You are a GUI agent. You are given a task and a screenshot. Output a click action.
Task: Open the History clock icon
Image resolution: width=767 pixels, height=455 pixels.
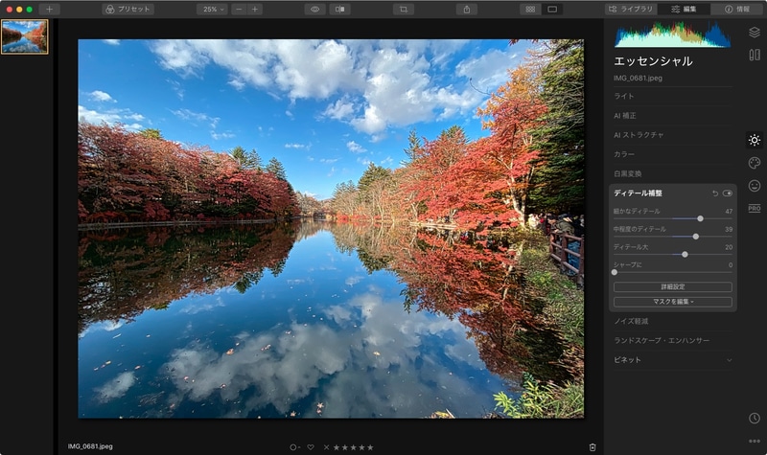coord(755,419)
